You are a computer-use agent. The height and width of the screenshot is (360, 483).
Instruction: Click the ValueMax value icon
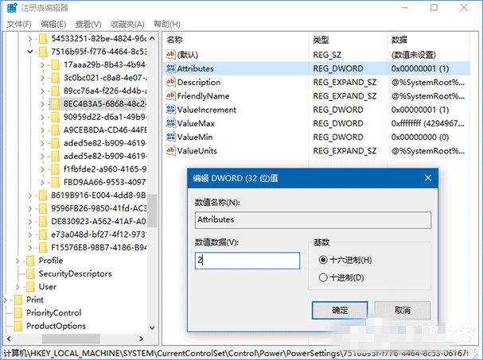coord(170,123)
